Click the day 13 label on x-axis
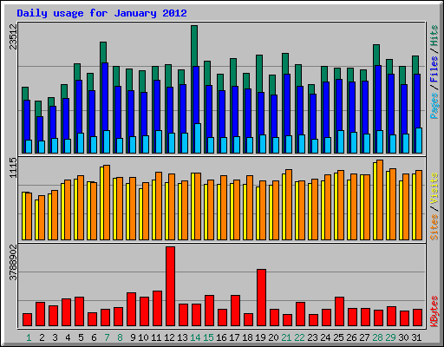Screen dimensions: 444x347 point(182,337)
